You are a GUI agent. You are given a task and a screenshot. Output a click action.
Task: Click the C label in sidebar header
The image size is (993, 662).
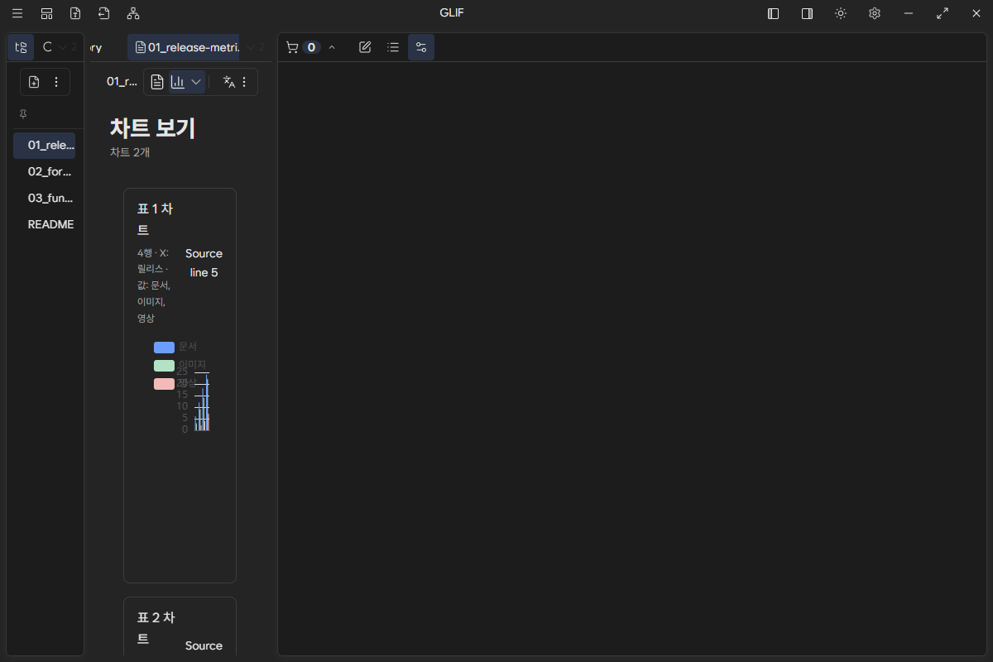pos(47,47)
